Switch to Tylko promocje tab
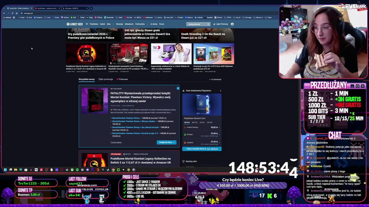Screen dimensions: 369x207 coord(106,79)
